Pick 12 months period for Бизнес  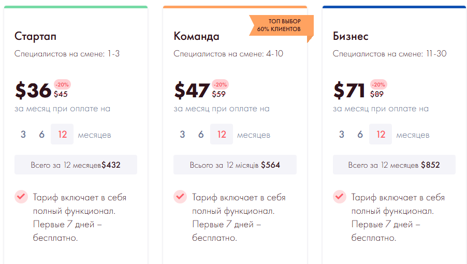pos(381,135)
